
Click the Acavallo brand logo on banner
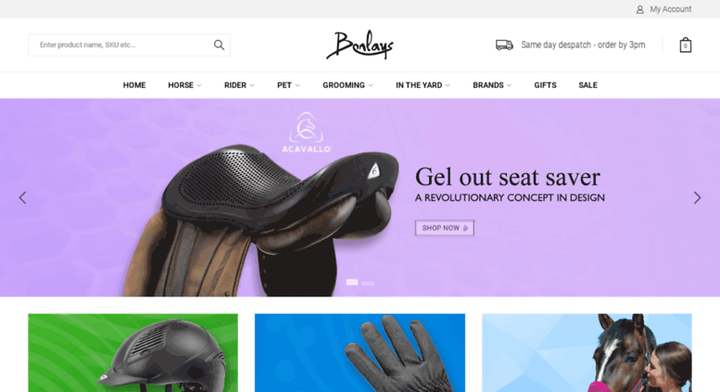tap(307, 133)
